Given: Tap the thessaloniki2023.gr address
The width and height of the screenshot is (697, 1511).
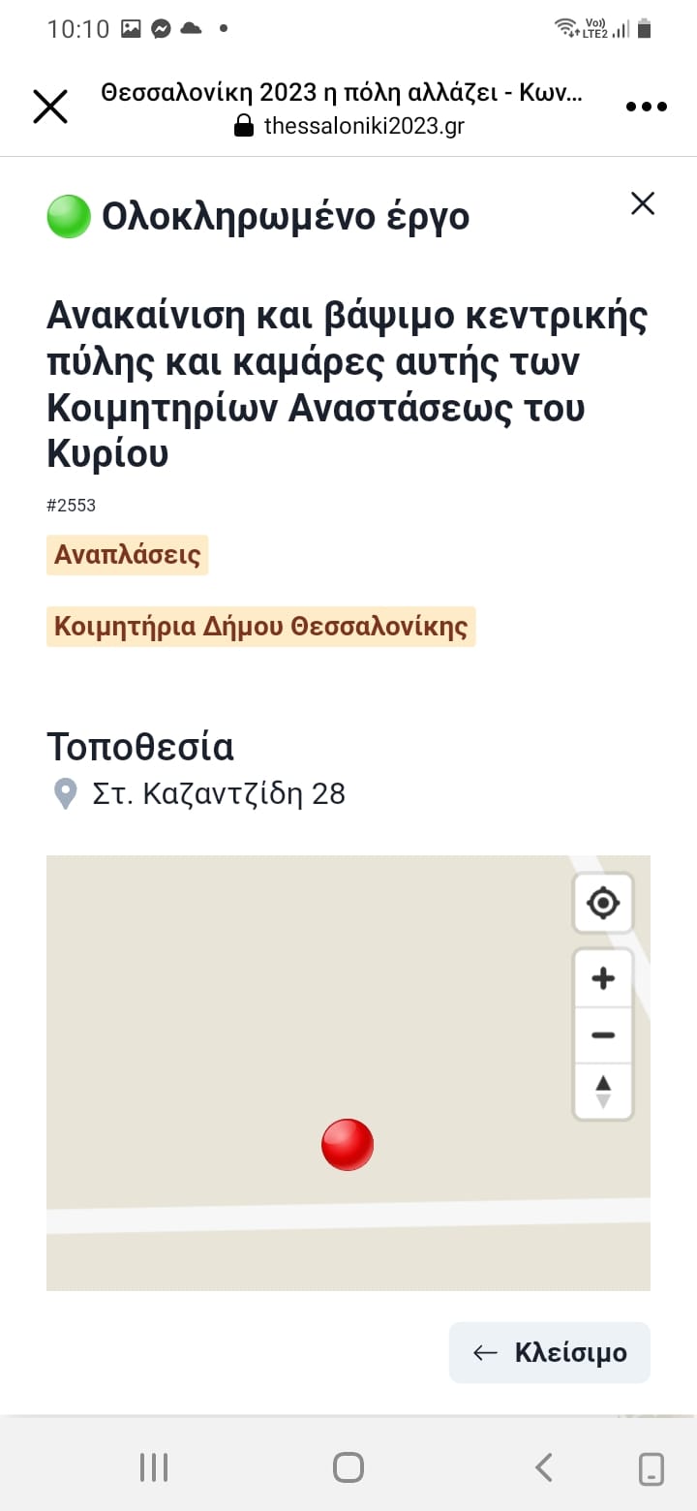Looking at the screenshot, I should (x=364, y=127).
